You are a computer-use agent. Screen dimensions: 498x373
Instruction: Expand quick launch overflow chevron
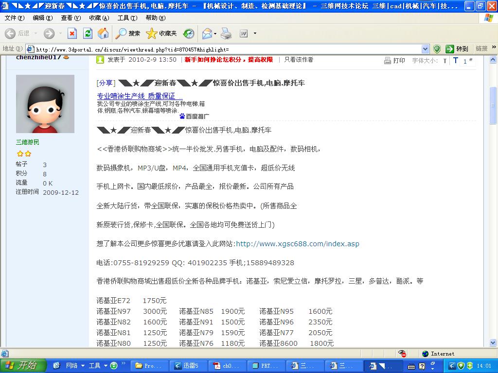click(x=123, y=363)
